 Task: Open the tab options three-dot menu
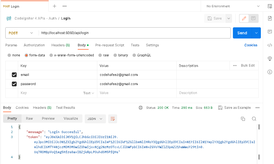coord(65,6)
